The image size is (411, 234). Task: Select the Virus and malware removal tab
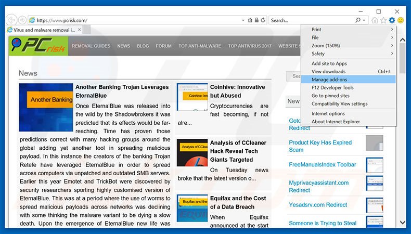44,30
